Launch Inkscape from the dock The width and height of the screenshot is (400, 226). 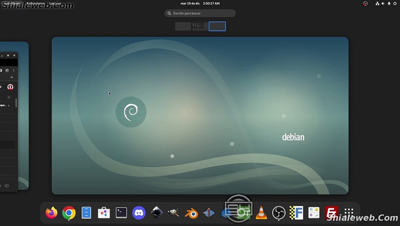(156, 213)
